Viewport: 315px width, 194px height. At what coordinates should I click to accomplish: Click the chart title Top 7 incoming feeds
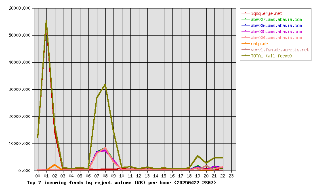pyautogui.click(x=122, y=183)
